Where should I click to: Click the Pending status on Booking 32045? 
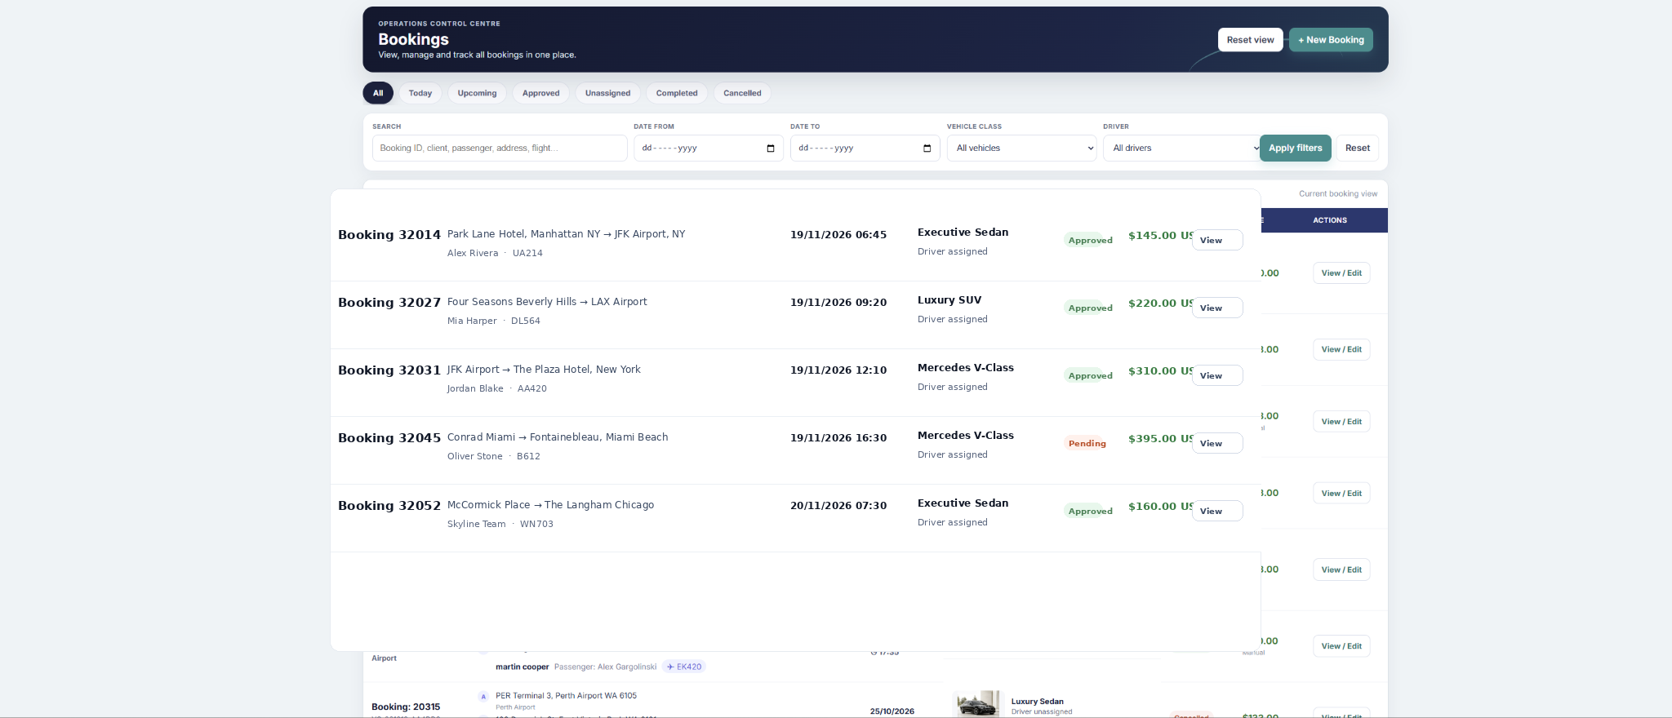(x=1087, y=444)
